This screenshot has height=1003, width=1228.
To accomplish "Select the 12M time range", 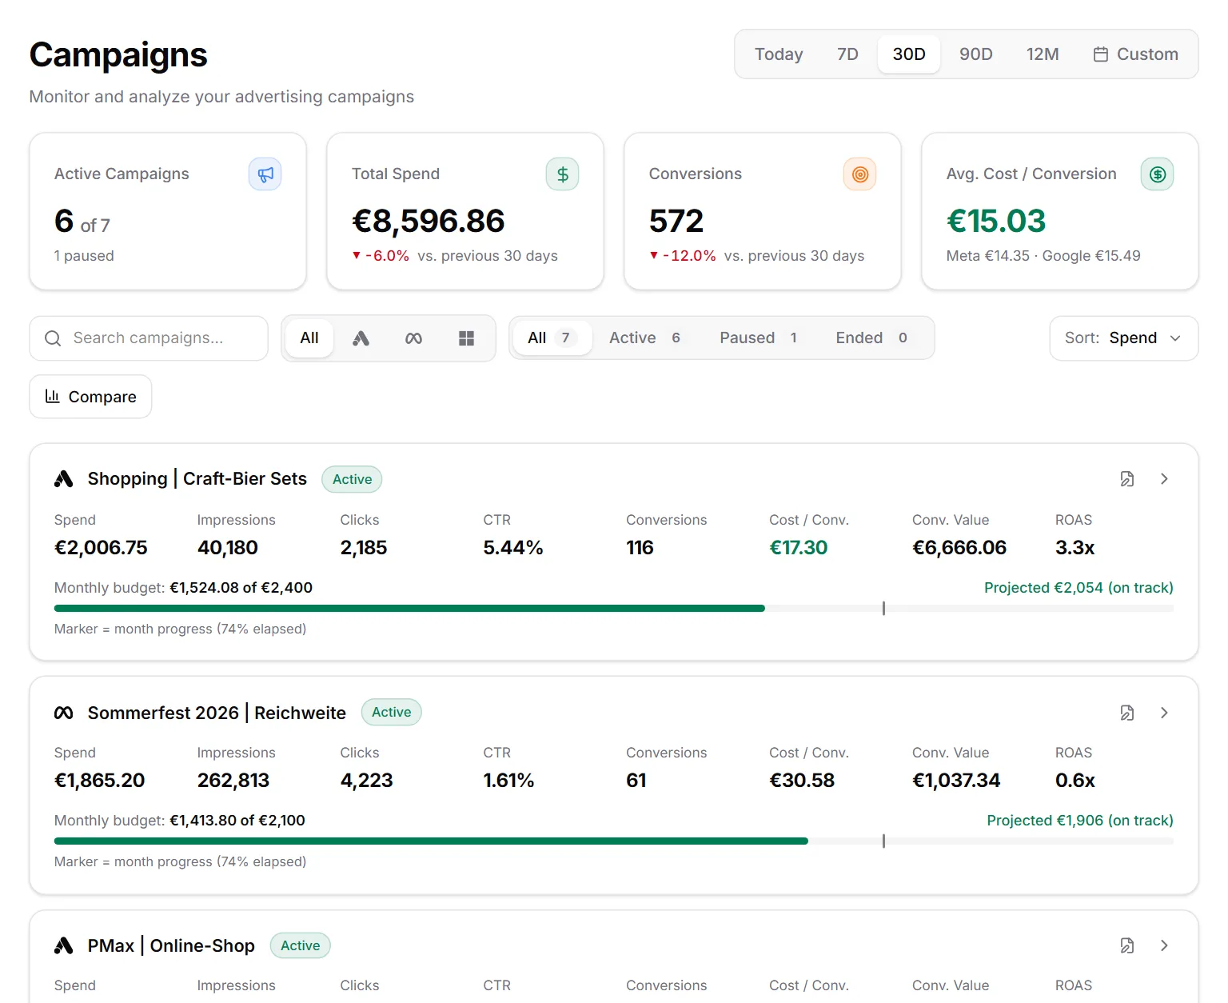I will [x=1043, y=54].
